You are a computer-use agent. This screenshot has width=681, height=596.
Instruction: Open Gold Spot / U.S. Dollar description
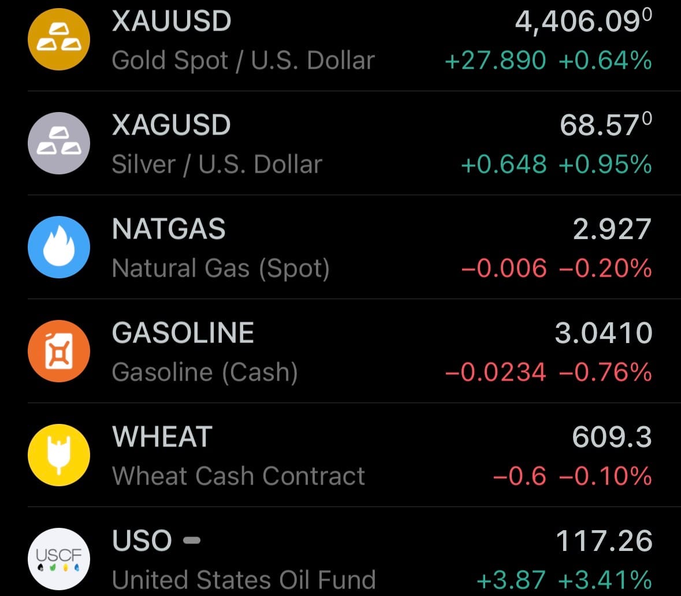pos(243,61)
